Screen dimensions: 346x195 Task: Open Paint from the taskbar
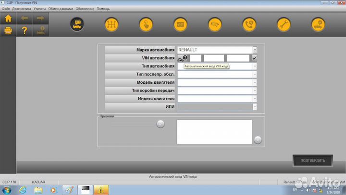pyautogui.click(x=70, y=190)
